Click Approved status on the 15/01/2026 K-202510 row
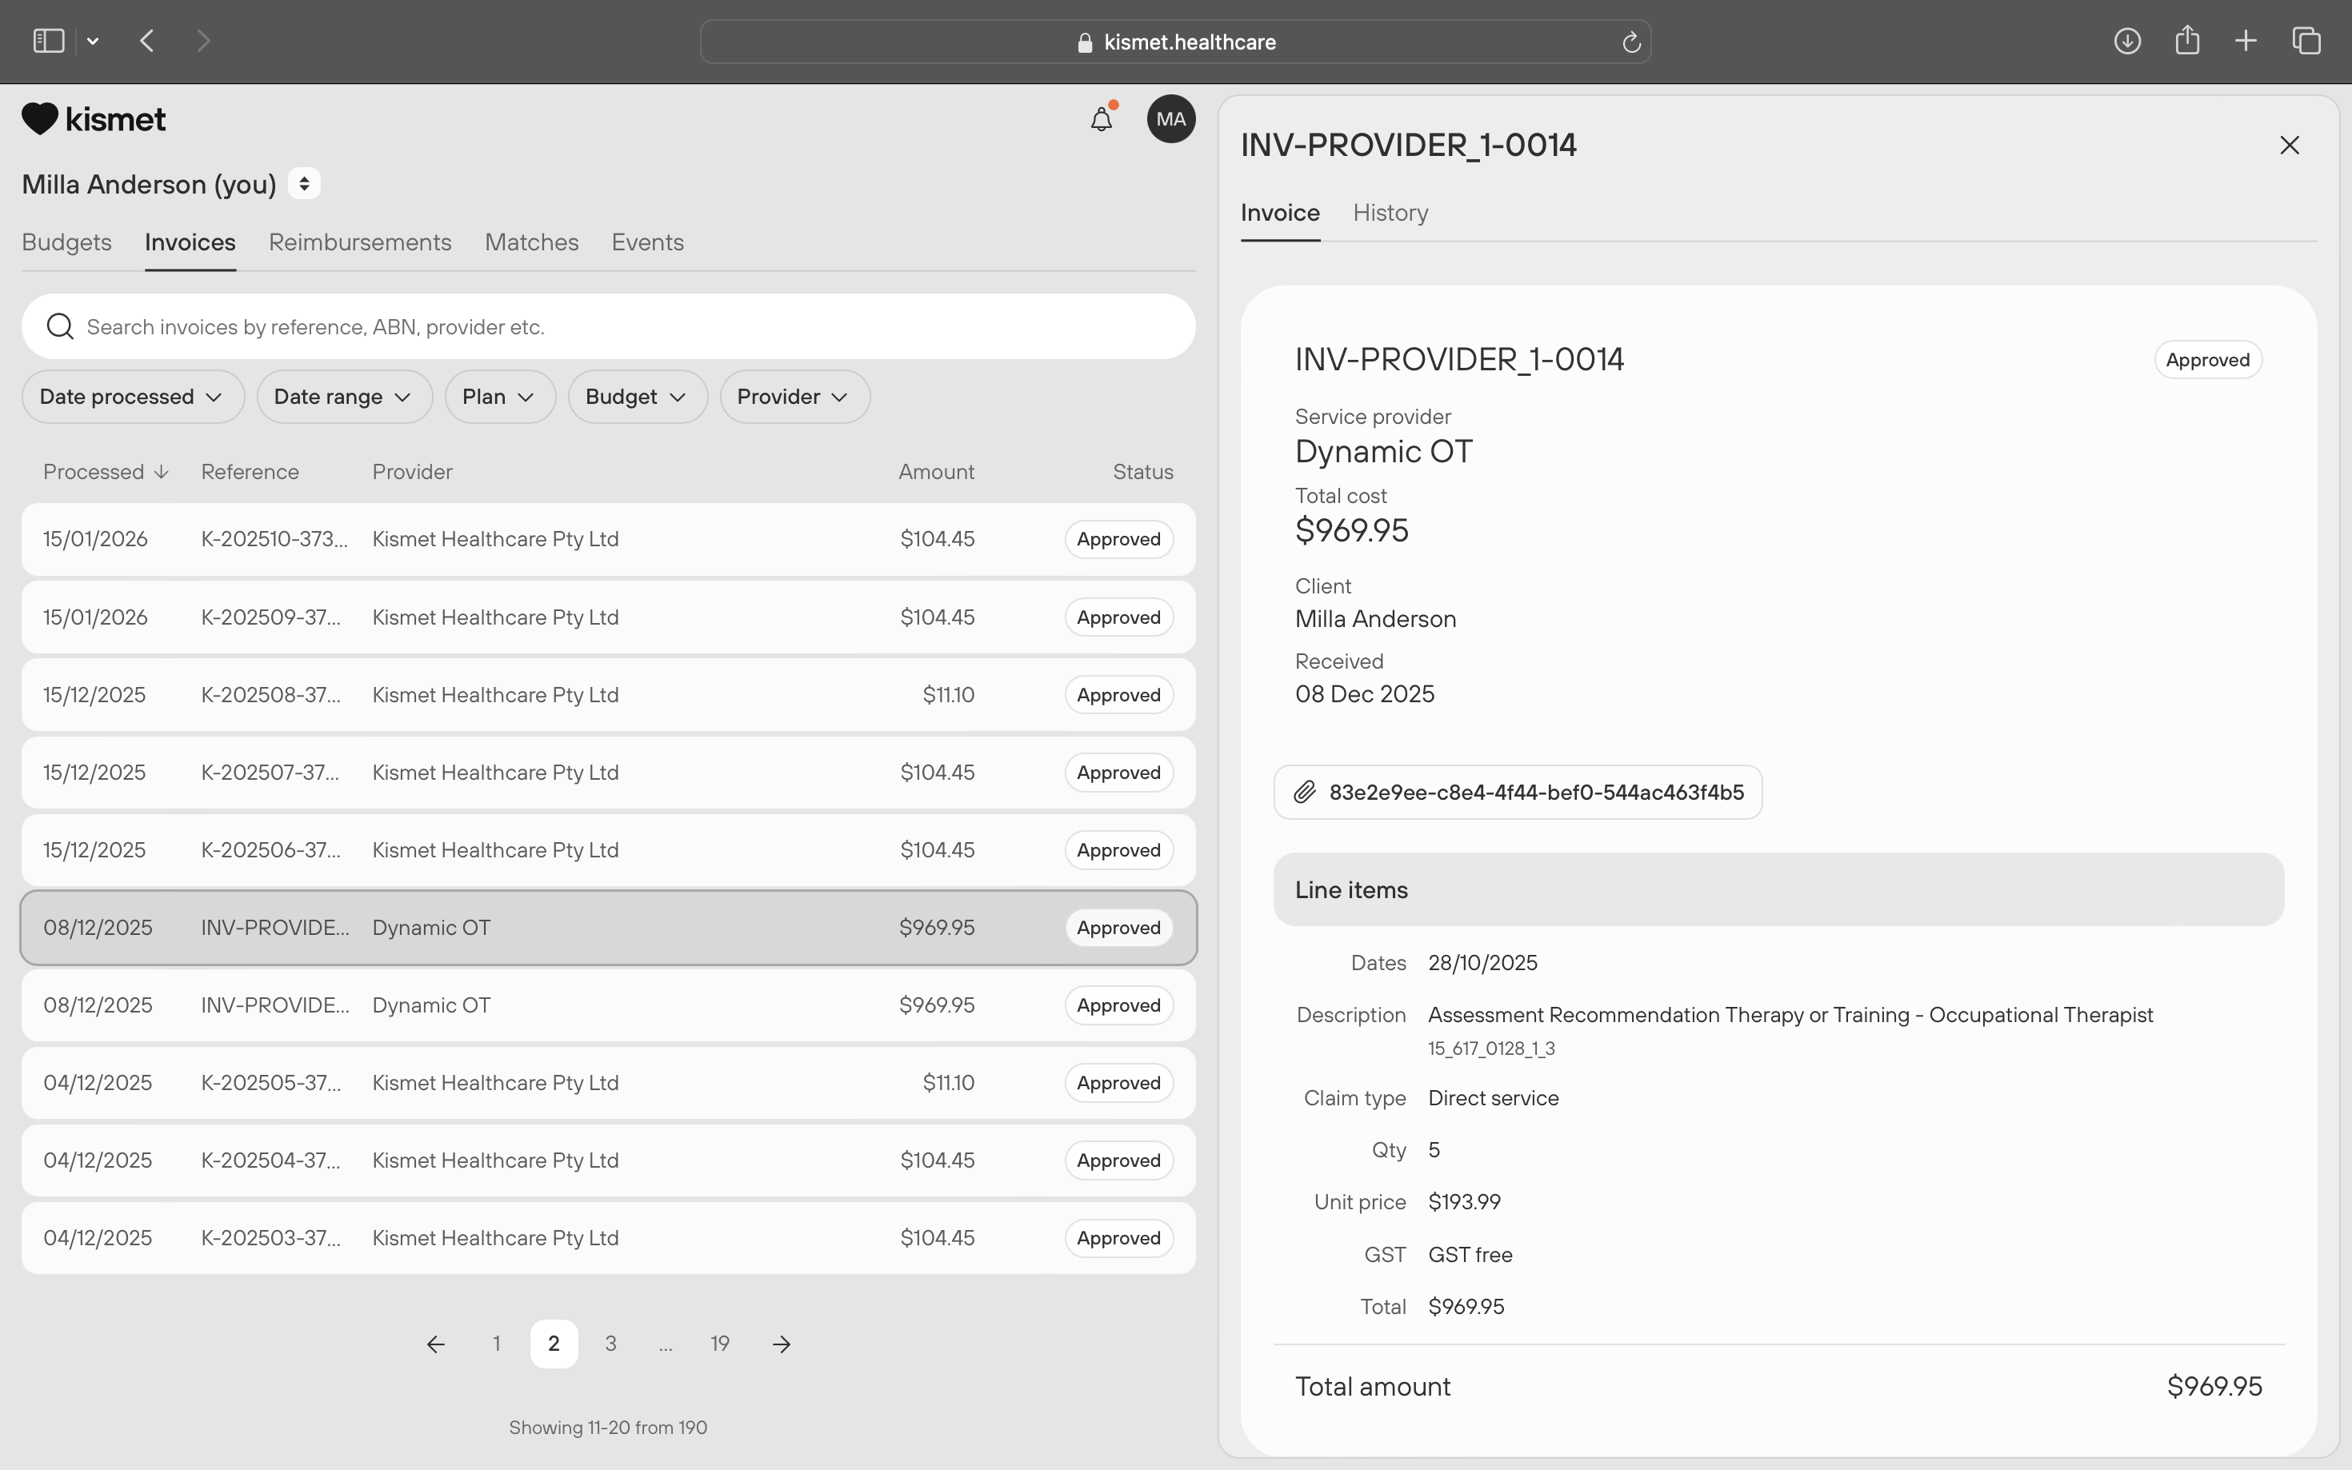Viewport: 2352px width, 1470px height. (1118, 540)
